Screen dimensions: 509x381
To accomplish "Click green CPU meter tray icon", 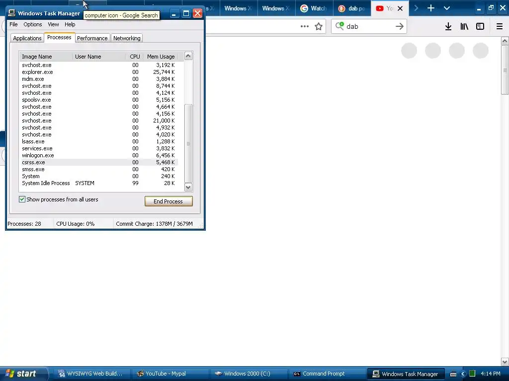I will click(472, 374).
